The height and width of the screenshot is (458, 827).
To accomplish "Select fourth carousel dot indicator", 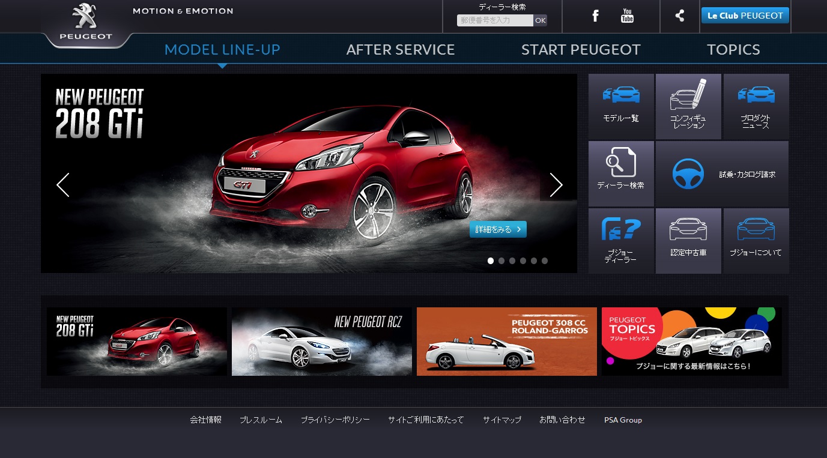I will [x=523, y=261].
